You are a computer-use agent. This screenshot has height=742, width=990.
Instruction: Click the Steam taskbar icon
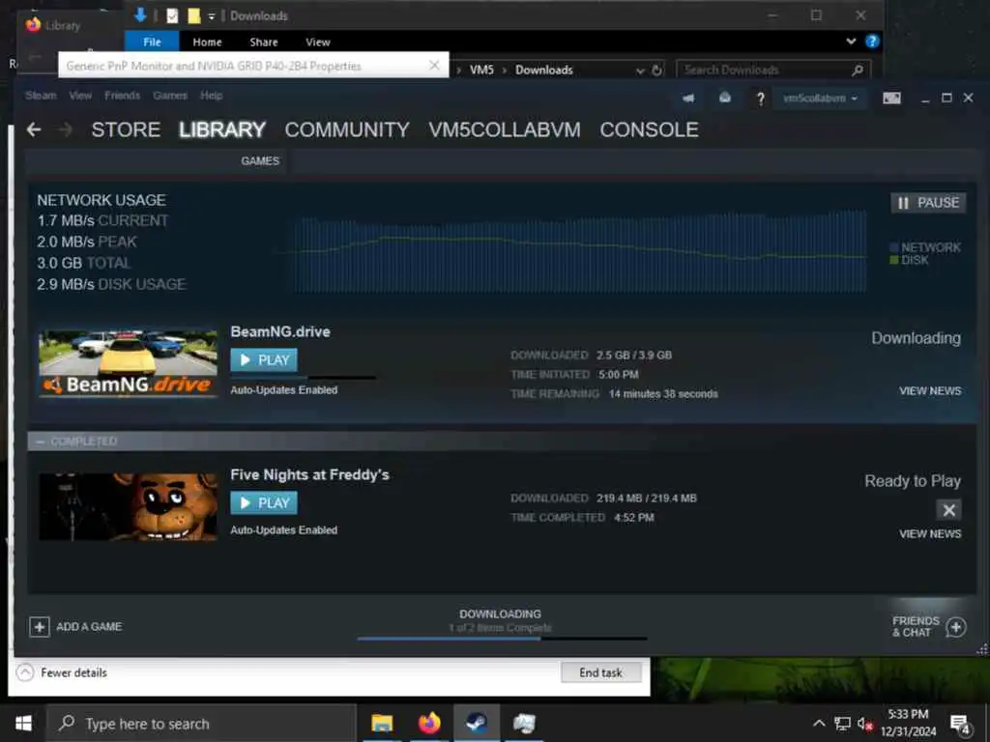[x=477, y=723]
